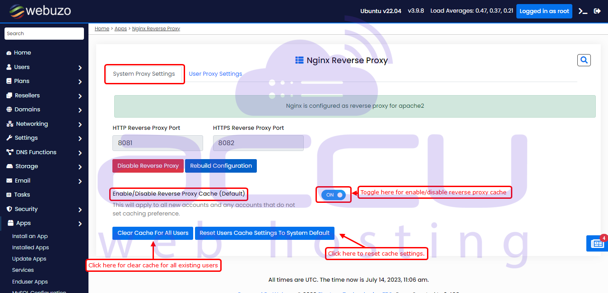Expand the Settings menu chevron
This screenshot has height=293, width=608.
pyautogui.click(x=80, y=138)
